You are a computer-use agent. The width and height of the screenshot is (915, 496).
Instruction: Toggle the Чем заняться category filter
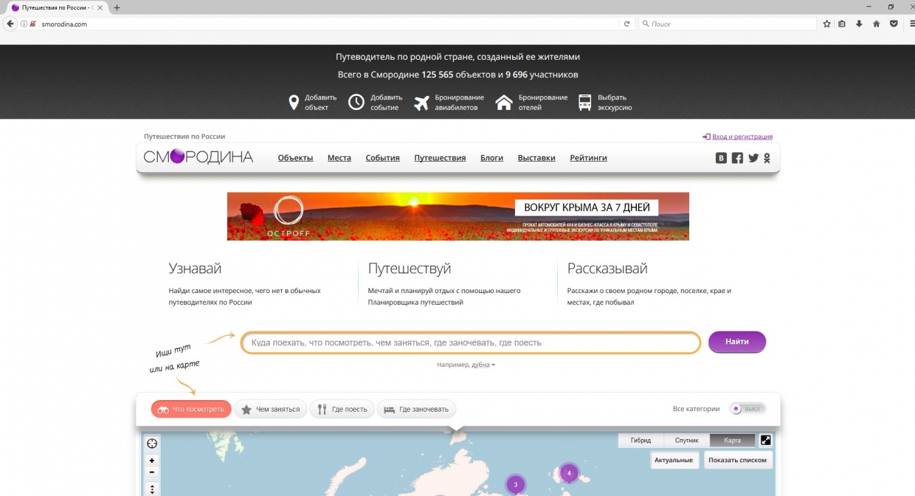pyautogui.click(x=270, y=409)
